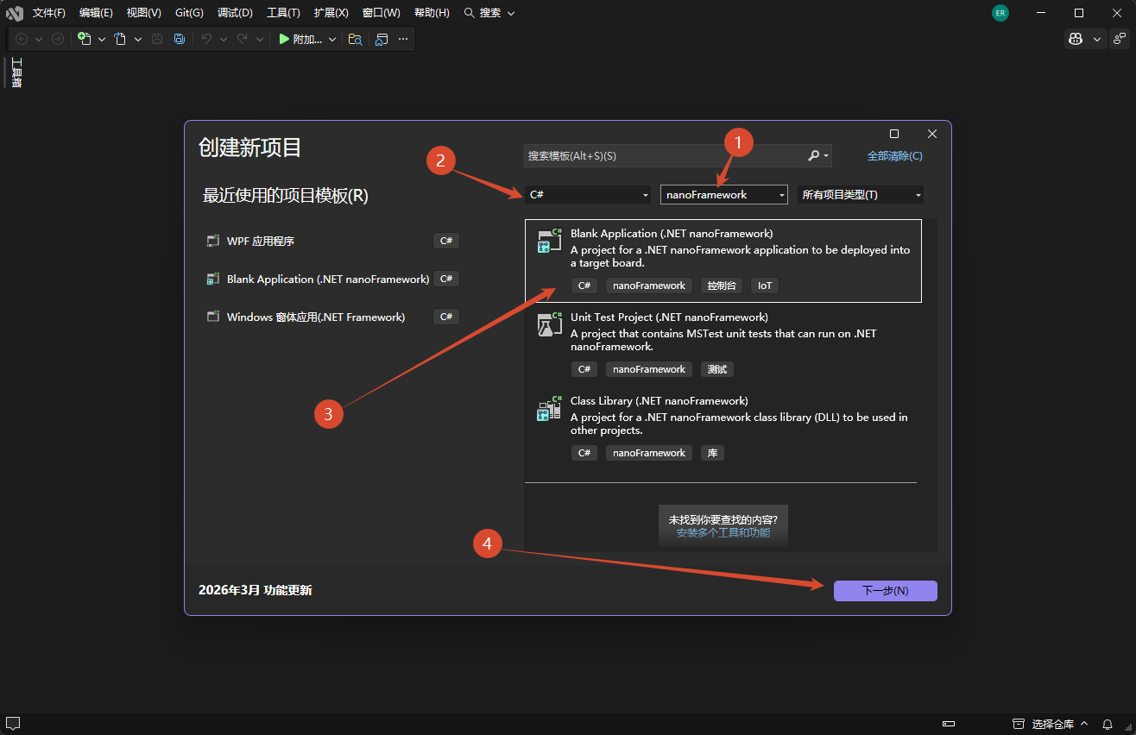The width and height of the screenshot is (1136, 735).
Task: Open the 所有项目类型 filter dropdown
Action: click(x=861, y=195)
